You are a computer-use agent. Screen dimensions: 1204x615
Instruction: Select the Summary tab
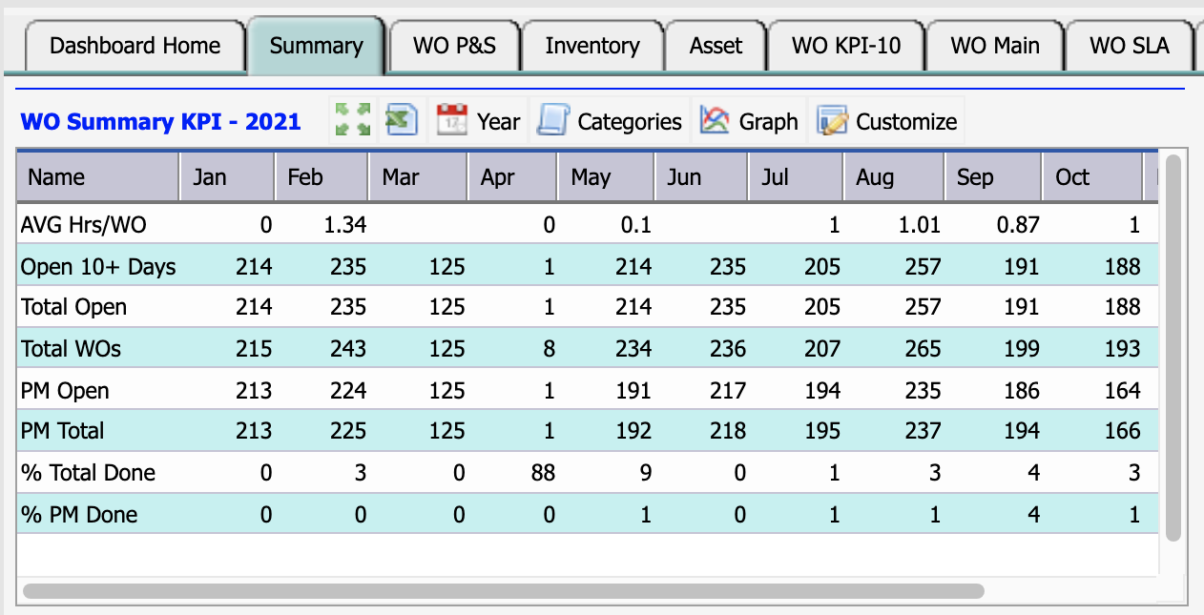click(316, 46)
